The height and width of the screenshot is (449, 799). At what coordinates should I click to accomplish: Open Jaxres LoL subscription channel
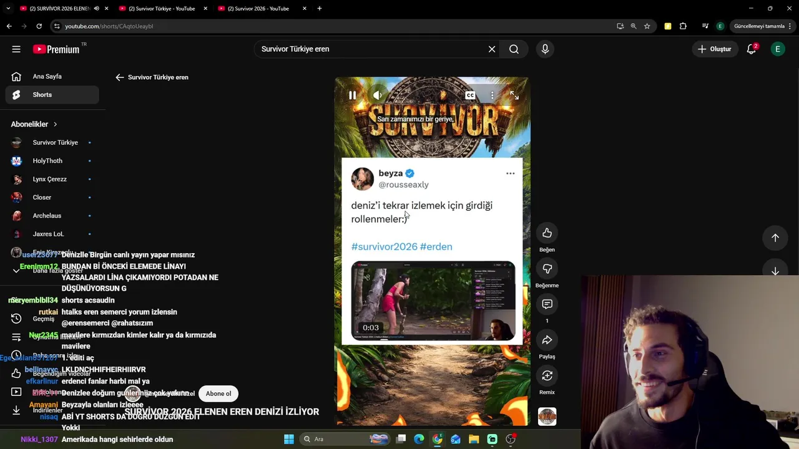[x=52, y=234]
